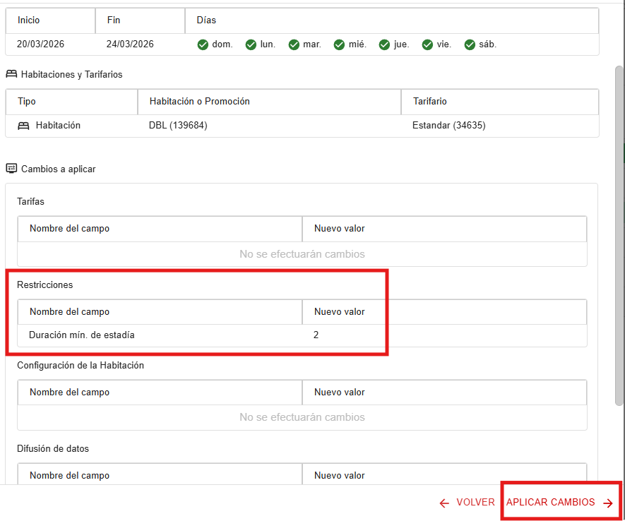
Task: Click the Tarifario column header
Action: [429, 102]
